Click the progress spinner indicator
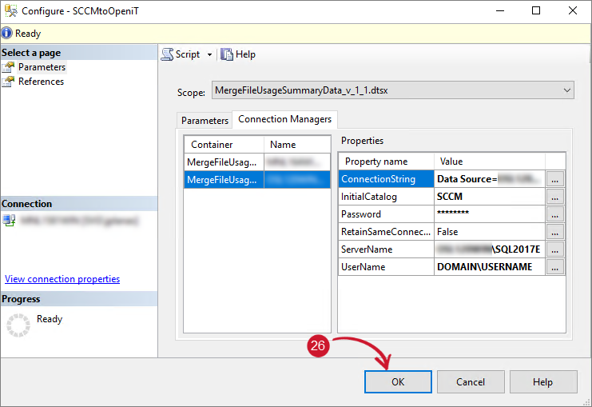The width and height of the screenshot is (592, 407). [18, 325]
